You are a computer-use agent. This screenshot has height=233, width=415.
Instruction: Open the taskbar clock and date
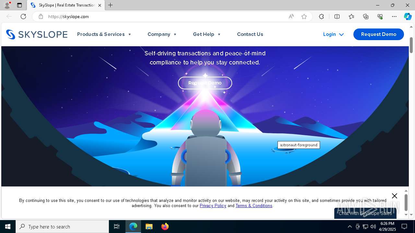pos(387,227)
